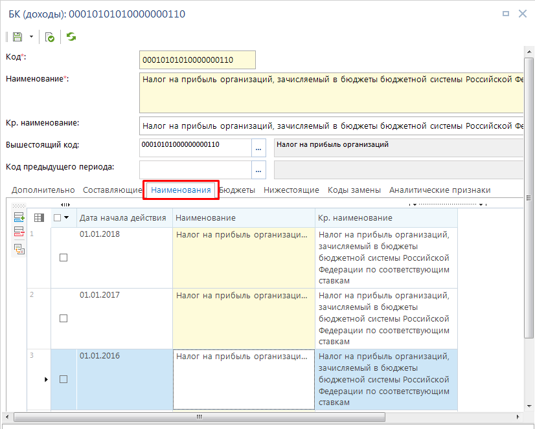535x429 pixels.
Task: Click the read-only Налог на прибыль организаций field
Action: pyautogui.click(x=398, y=148)
